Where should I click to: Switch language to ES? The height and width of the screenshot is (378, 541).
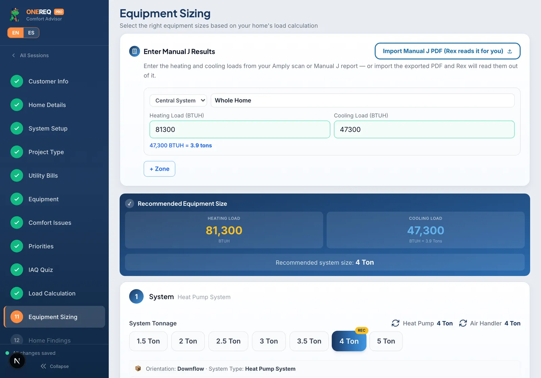pyautogui.click(x=31, y=33)
